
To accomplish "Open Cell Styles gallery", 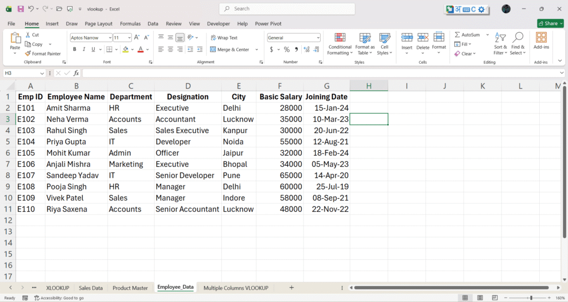I will [384, 44].
